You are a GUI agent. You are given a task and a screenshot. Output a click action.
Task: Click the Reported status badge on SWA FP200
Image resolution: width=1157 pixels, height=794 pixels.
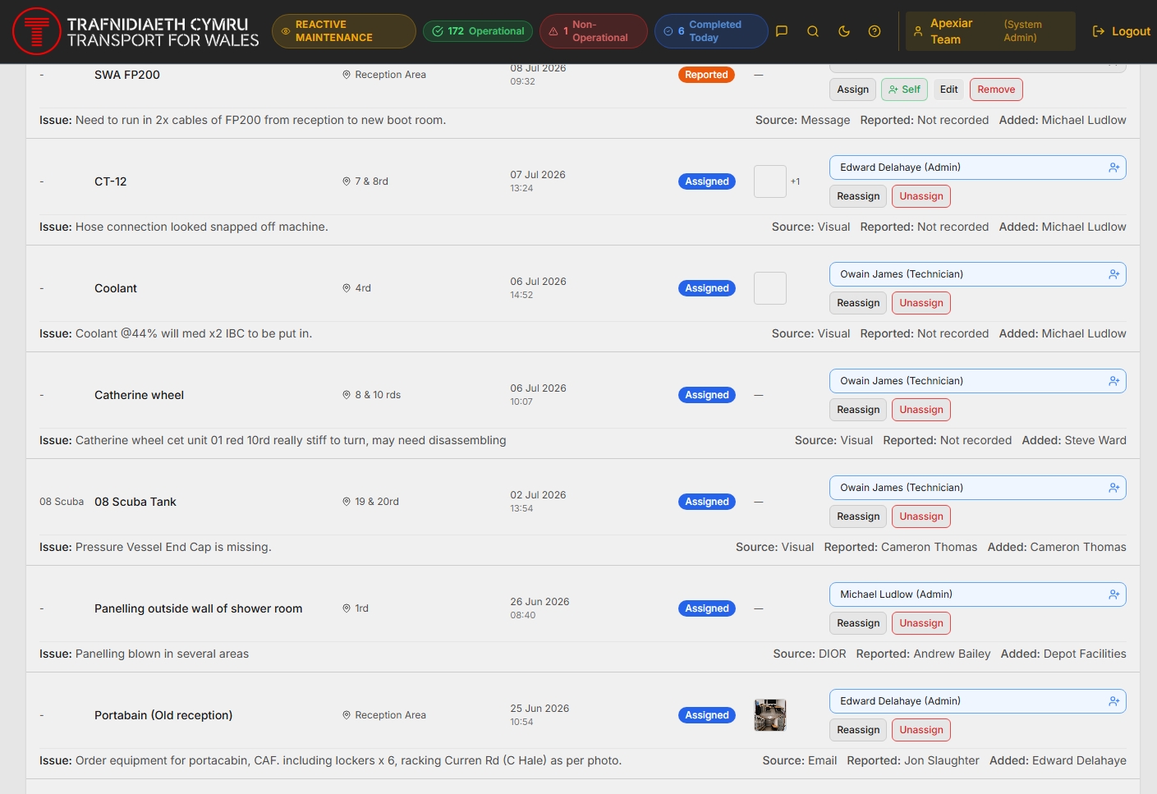point(706,75)
